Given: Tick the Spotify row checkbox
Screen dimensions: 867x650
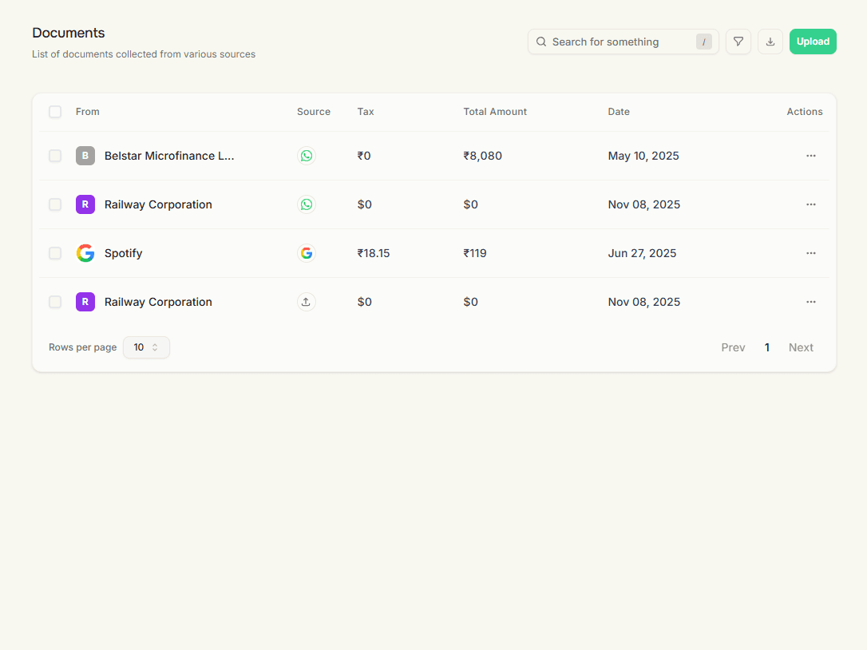Looking at the screenshot, I should pyautogui.click(x=55, y=253).
